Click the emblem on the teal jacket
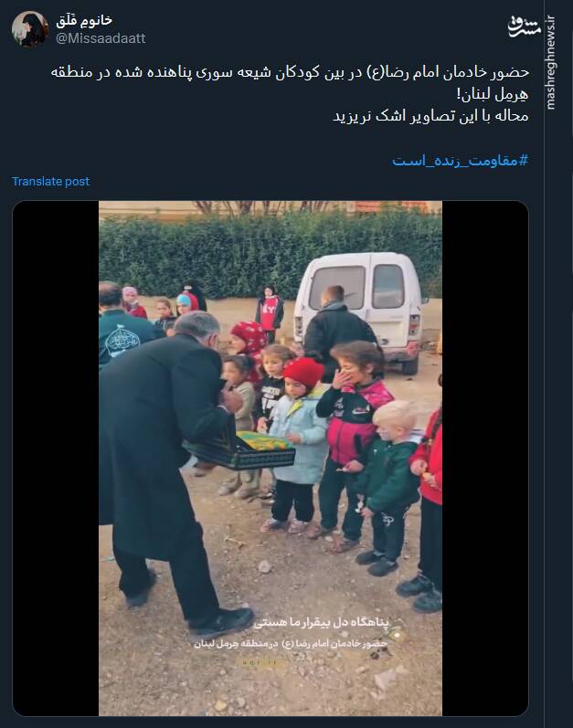573x728 pixels. (x=122, y=341)
